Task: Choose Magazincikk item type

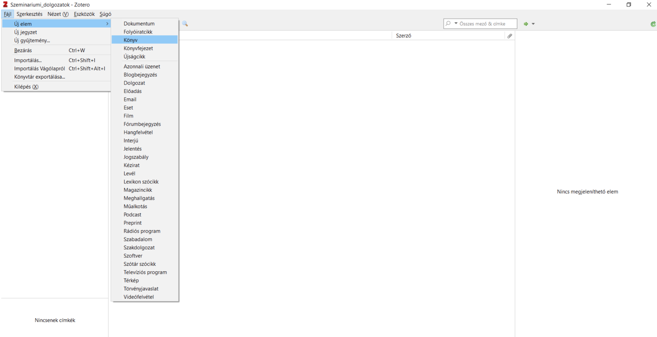Action: tap(145, 189)
